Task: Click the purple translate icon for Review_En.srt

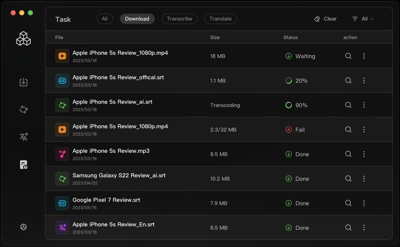Action: pos(62,227)
